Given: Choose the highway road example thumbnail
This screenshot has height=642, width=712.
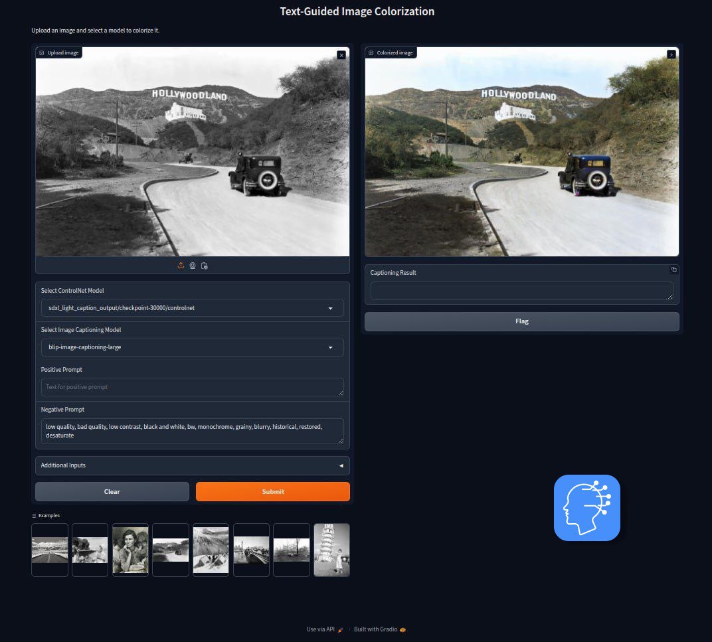Looking at the screenshot, I should point(50,550).
